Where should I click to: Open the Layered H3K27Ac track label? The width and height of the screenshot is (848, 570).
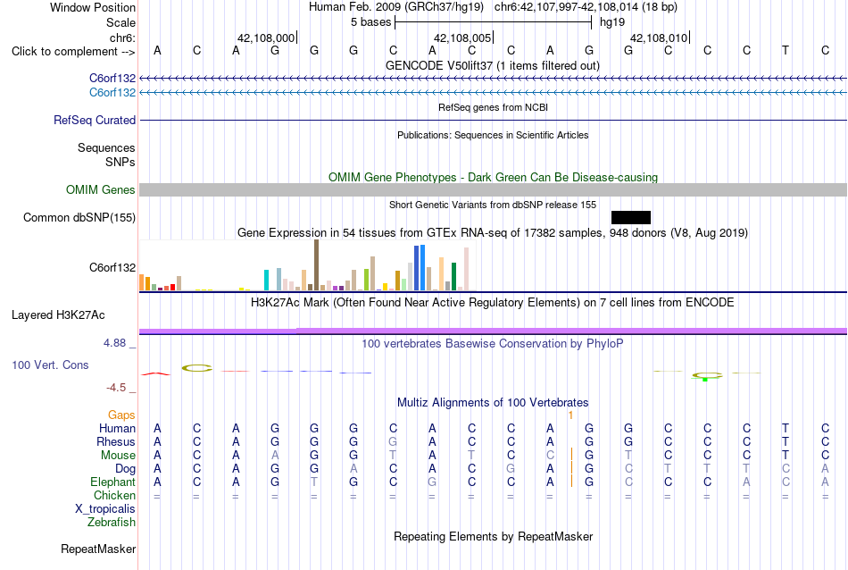[x=58, y=315]
